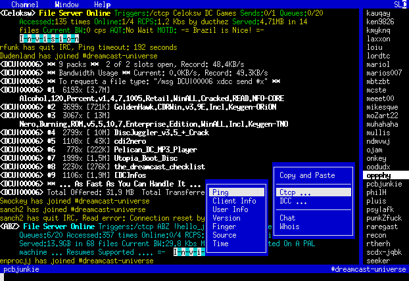Screen dimensions: 409x281
Task: Select user scdx-jqbk in nick list
Action: (384, 252)
